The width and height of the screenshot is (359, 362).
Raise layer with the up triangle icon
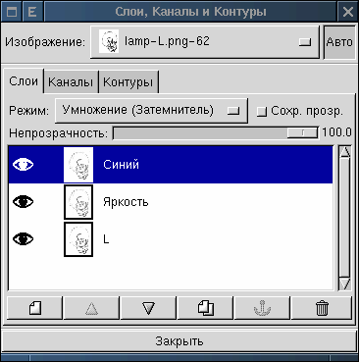click(x=91, y=308)
